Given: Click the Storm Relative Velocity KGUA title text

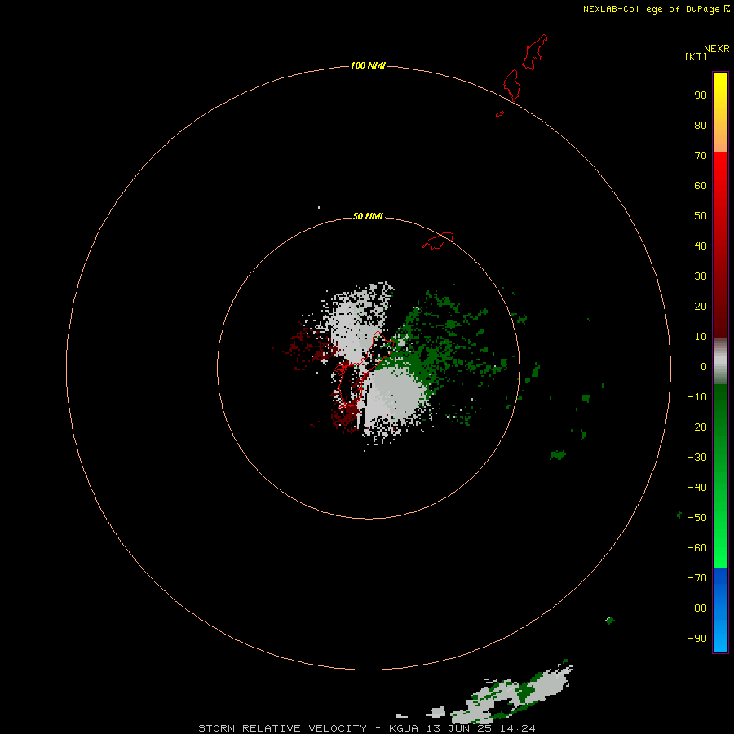Looking at the screenshot, I should pos(367,728).
